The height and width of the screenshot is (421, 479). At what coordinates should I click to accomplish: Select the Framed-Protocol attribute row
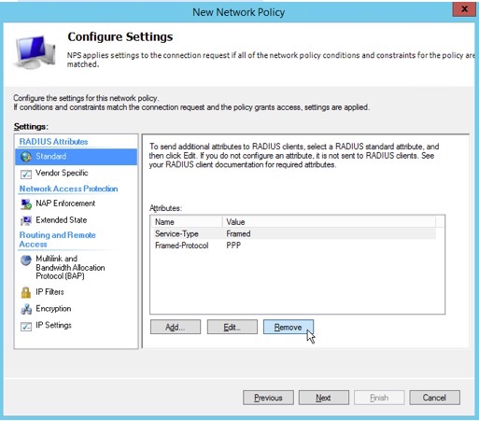[x=293, y=246]
